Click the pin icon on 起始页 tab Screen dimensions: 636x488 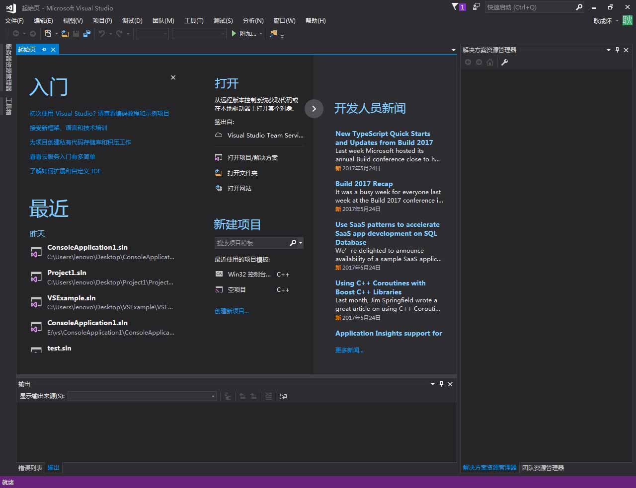[44, 49]
